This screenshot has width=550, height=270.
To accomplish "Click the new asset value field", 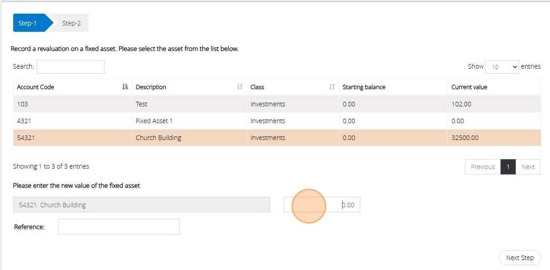I will [322, 205].
